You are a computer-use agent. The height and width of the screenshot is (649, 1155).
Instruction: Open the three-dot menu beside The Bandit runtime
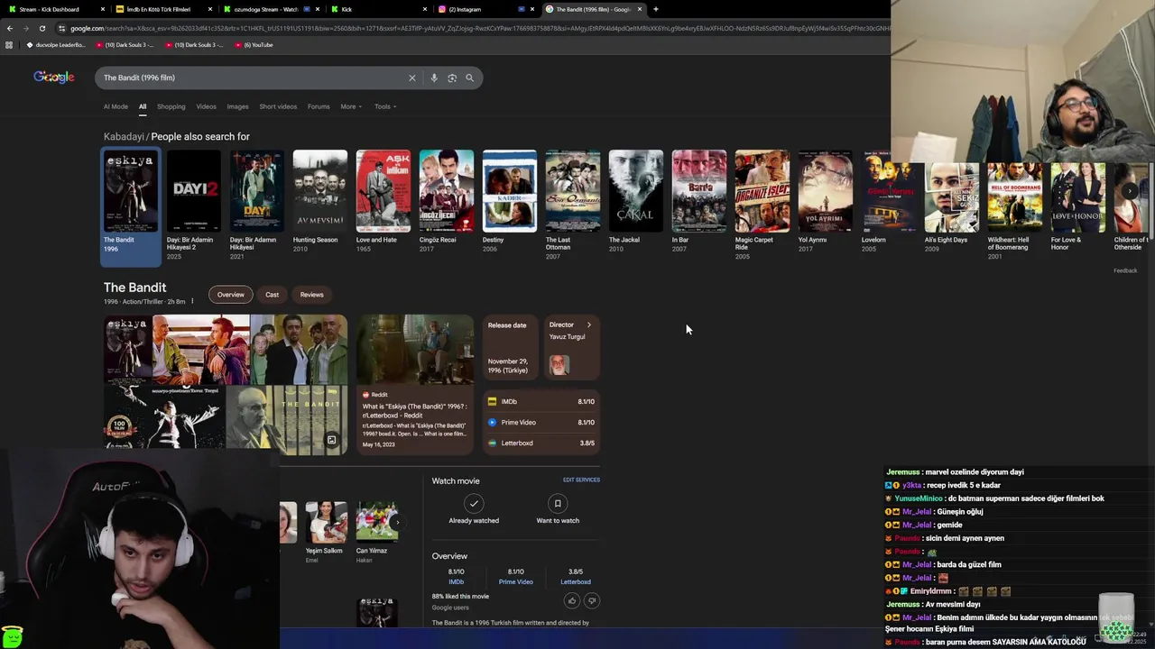(x=192, y=301)
